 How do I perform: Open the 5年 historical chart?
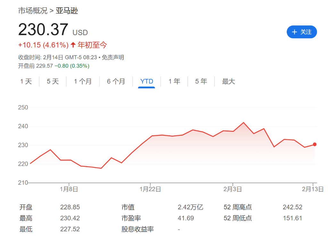pyautogui.click(x=200, y=81)
